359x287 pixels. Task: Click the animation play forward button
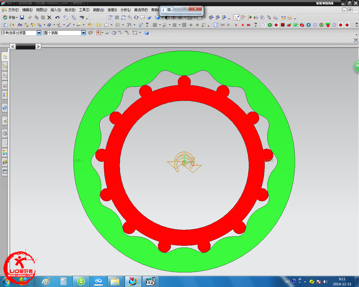[x=236, y=25]
